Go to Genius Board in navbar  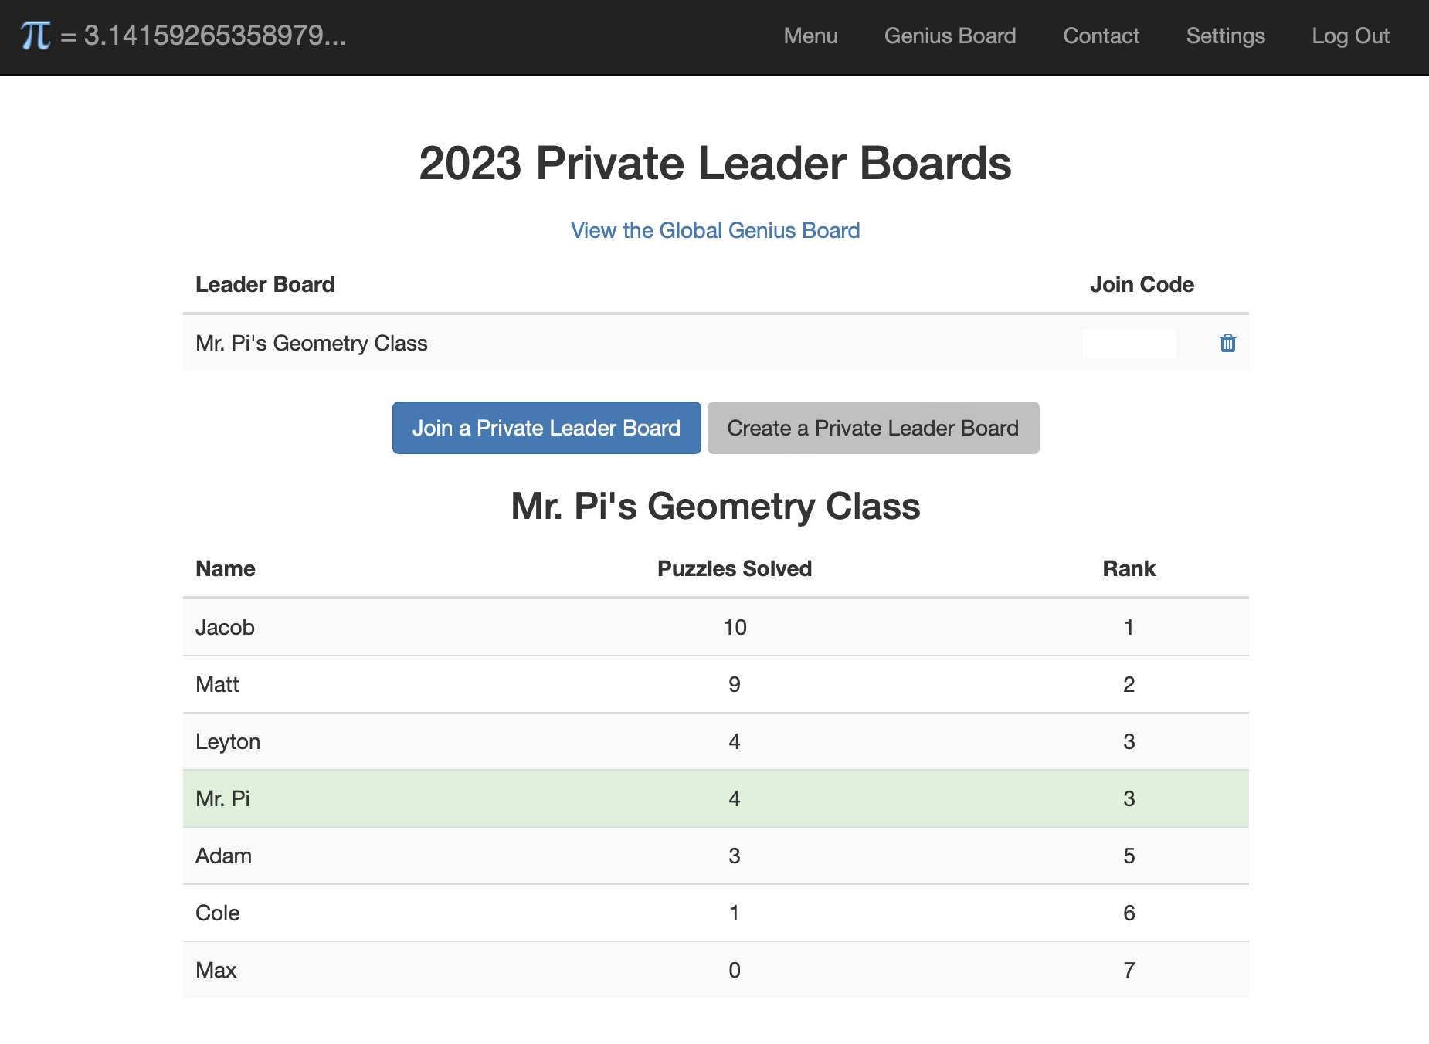tap(950, 36)
